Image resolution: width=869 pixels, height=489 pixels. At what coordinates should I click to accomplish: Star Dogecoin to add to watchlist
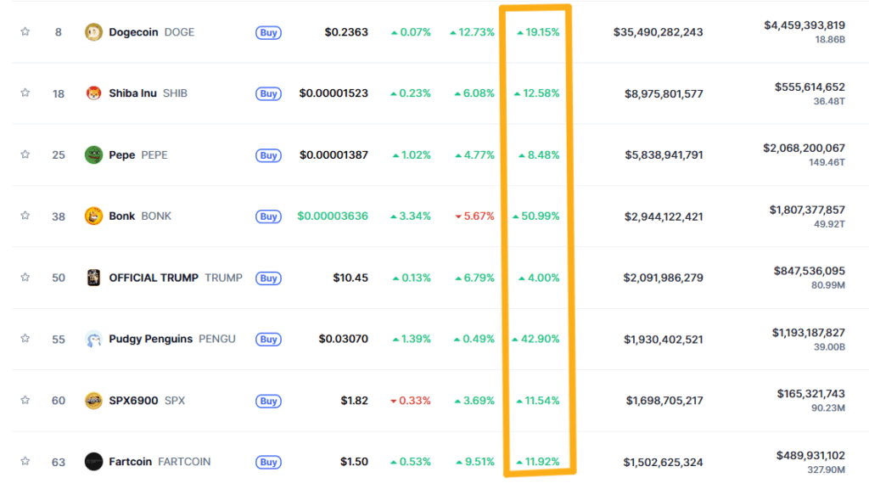(x=25, y=31)
